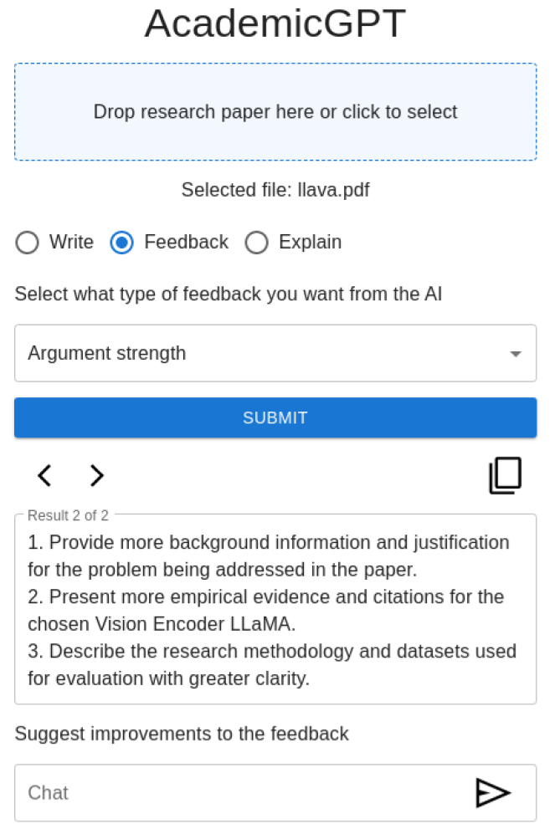Select the Write radio option
This screenshot has width=560, height=824.
pyautogui.click(x=28, y=243)
